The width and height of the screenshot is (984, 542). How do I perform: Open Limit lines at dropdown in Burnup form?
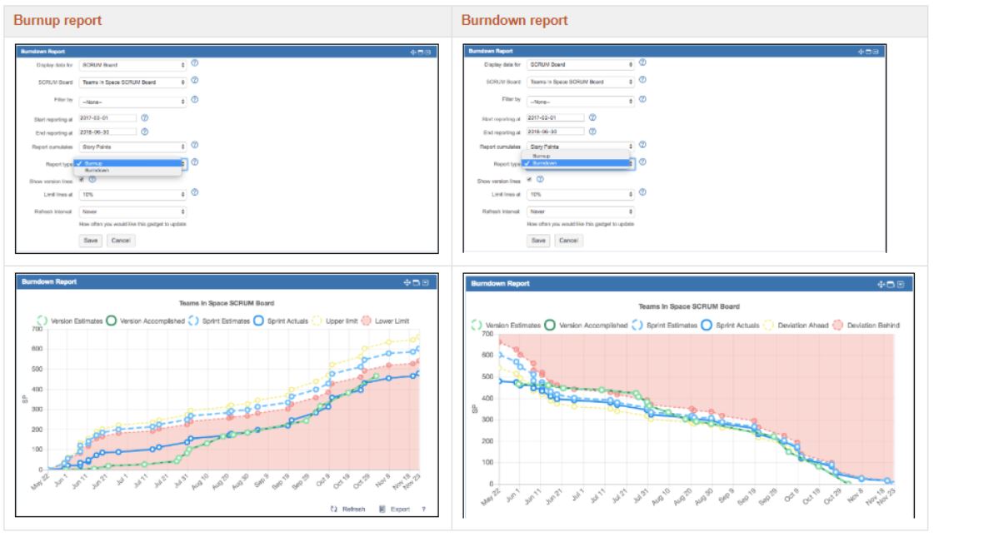pos(132,195)
